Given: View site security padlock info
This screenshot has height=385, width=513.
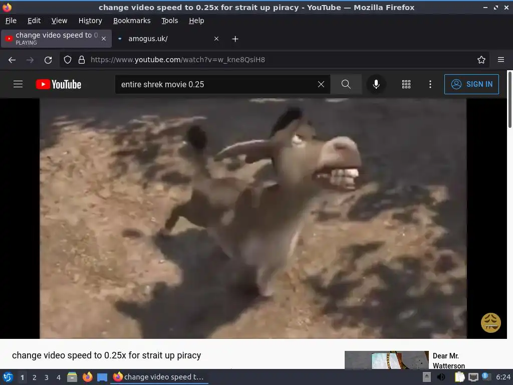Looking at the screenshot, I should point(82,60).
